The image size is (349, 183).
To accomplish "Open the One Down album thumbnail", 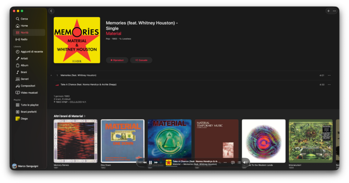I will click(x=123, y=141).
